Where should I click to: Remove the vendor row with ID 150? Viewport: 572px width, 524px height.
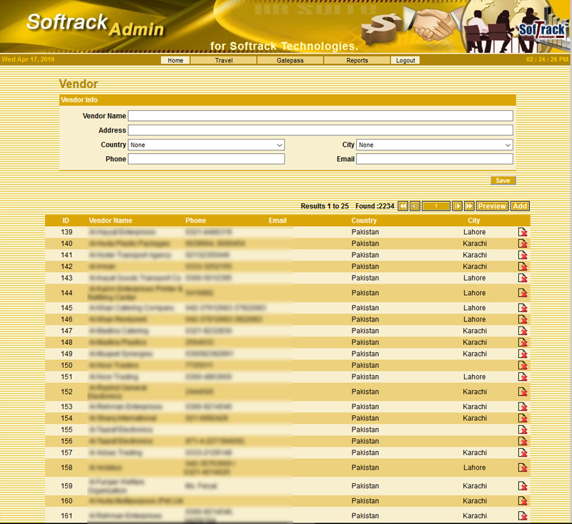[523, 366]
